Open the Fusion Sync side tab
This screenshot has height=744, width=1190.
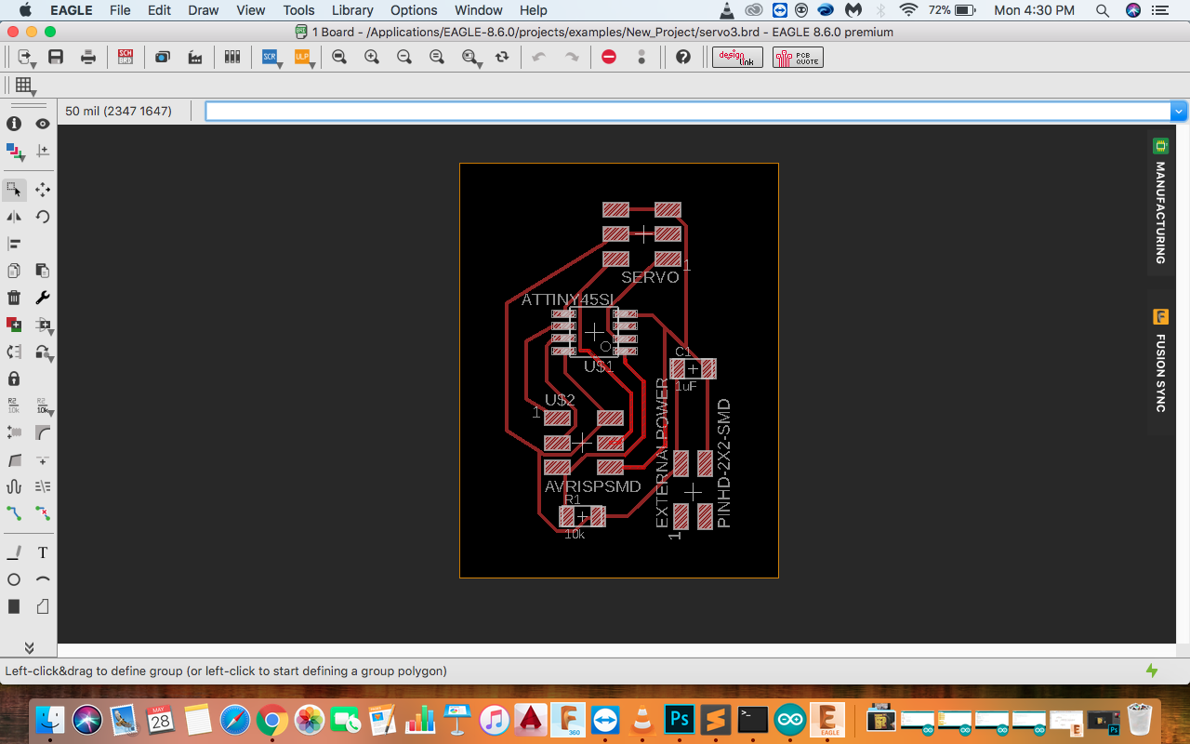pos(1159,361)
